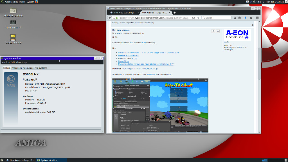
Task: Open the Edit menu in System Monitor
Action: tap(13, 62)
